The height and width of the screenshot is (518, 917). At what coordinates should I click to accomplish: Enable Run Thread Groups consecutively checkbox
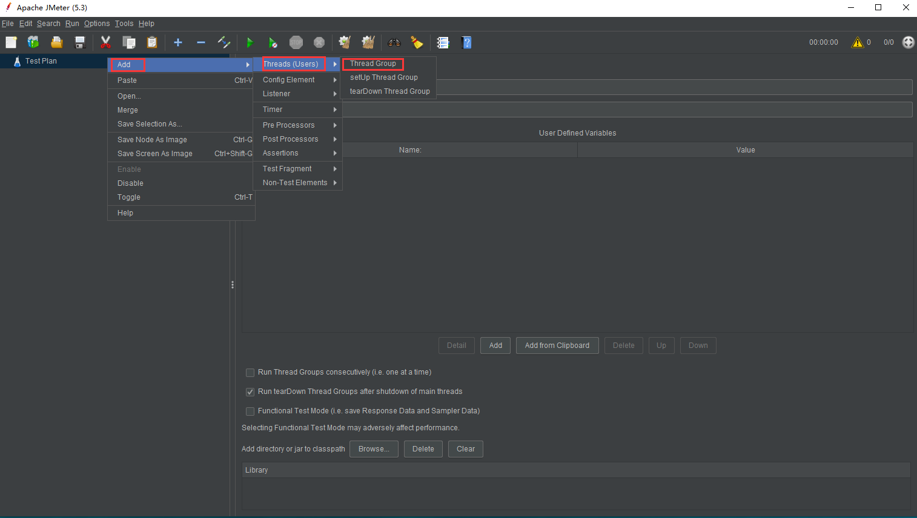coord(250,373)
